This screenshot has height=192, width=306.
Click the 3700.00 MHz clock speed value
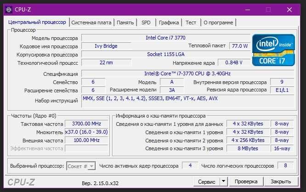pyautogui.click(x=86, y=124)
